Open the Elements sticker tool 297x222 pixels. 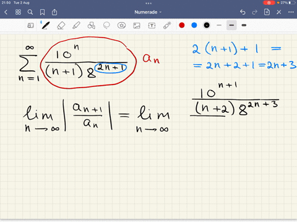point(121,25)
